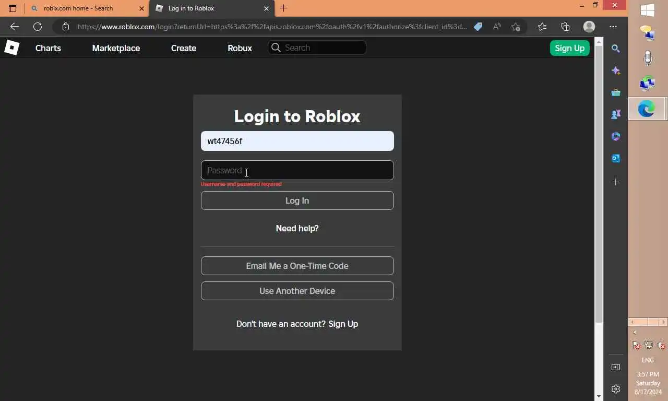The image size is (668, 401).
Task: Customize sidebar with plus icon
Action: pyautogui.click(x=616, y=182)
